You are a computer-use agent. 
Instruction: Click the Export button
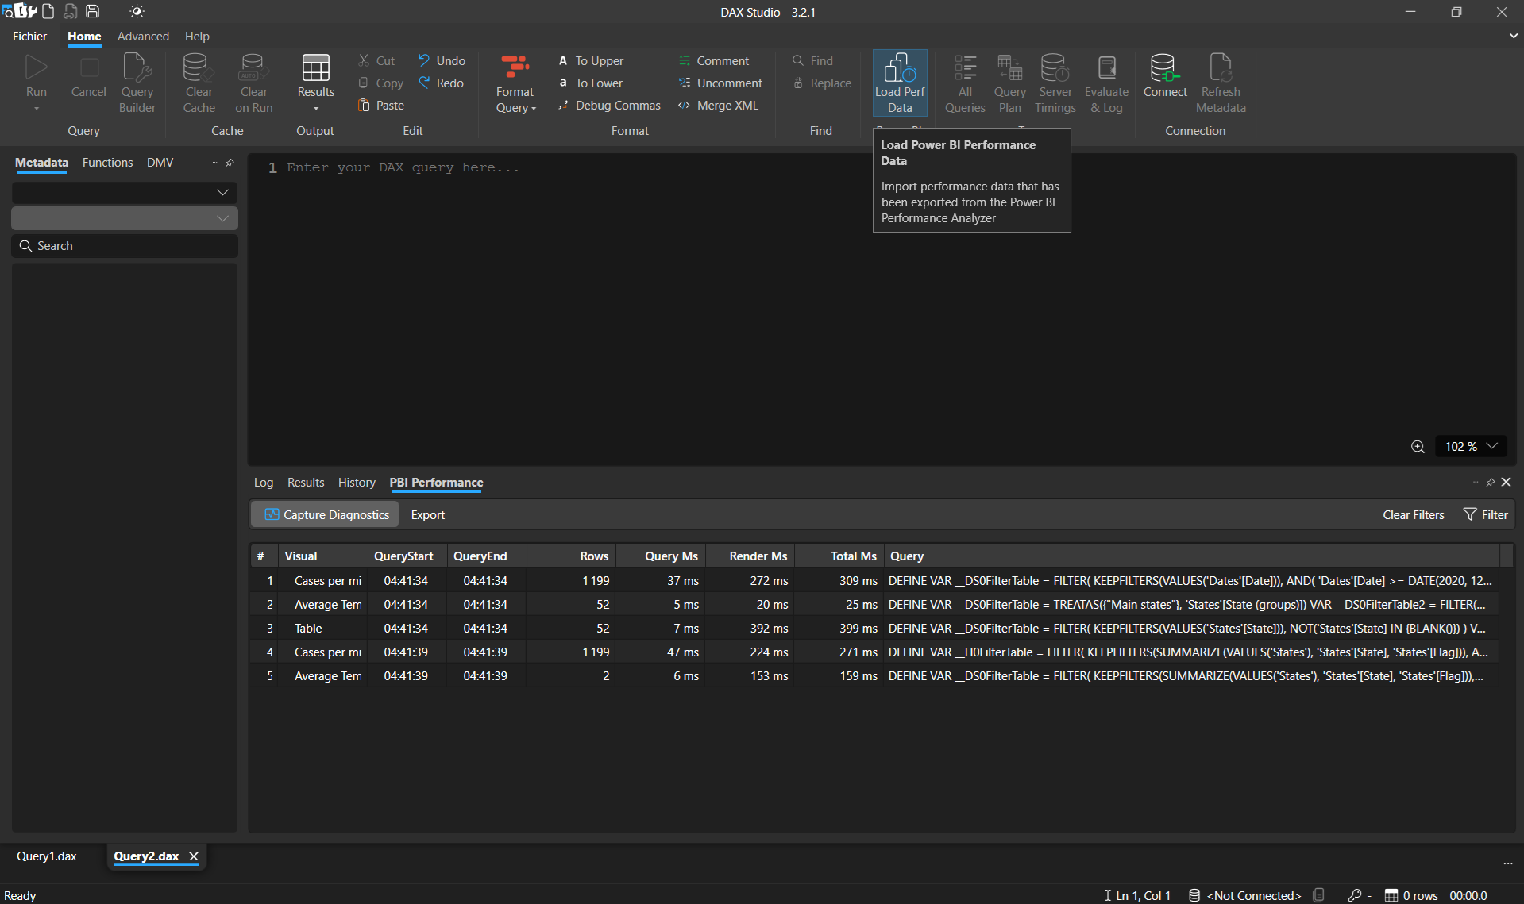tap(427, 514)
